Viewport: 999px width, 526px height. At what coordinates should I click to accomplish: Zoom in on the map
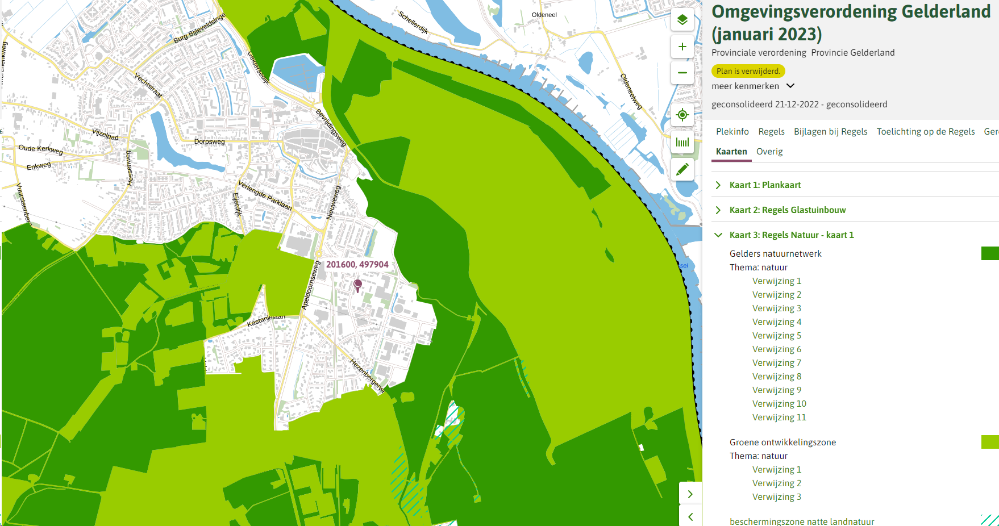click(x=682, y=47)
